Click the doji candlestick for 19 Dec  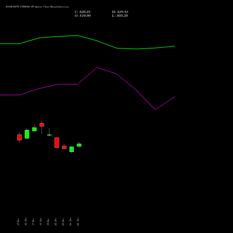click(49, 135)
